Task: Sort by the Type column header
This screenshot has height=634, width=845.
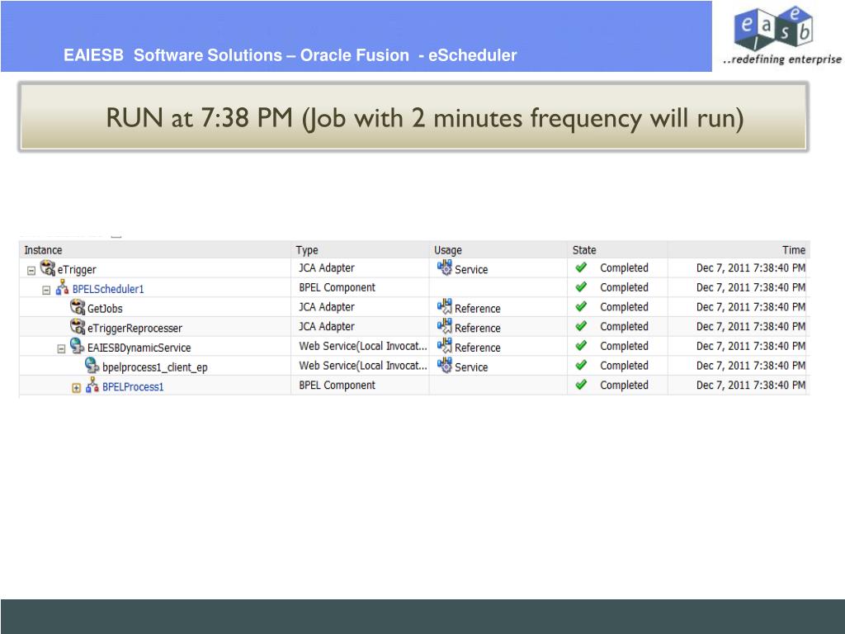Action: pos(307,250)
